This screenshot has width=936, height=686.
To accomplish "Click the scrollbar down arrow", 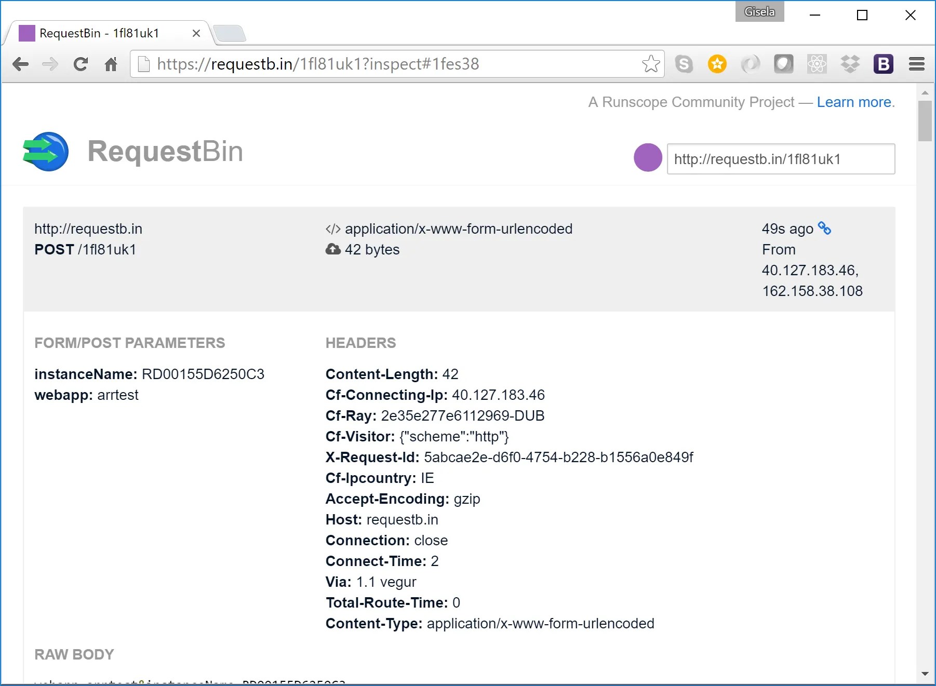I will (x=925, y=674).
